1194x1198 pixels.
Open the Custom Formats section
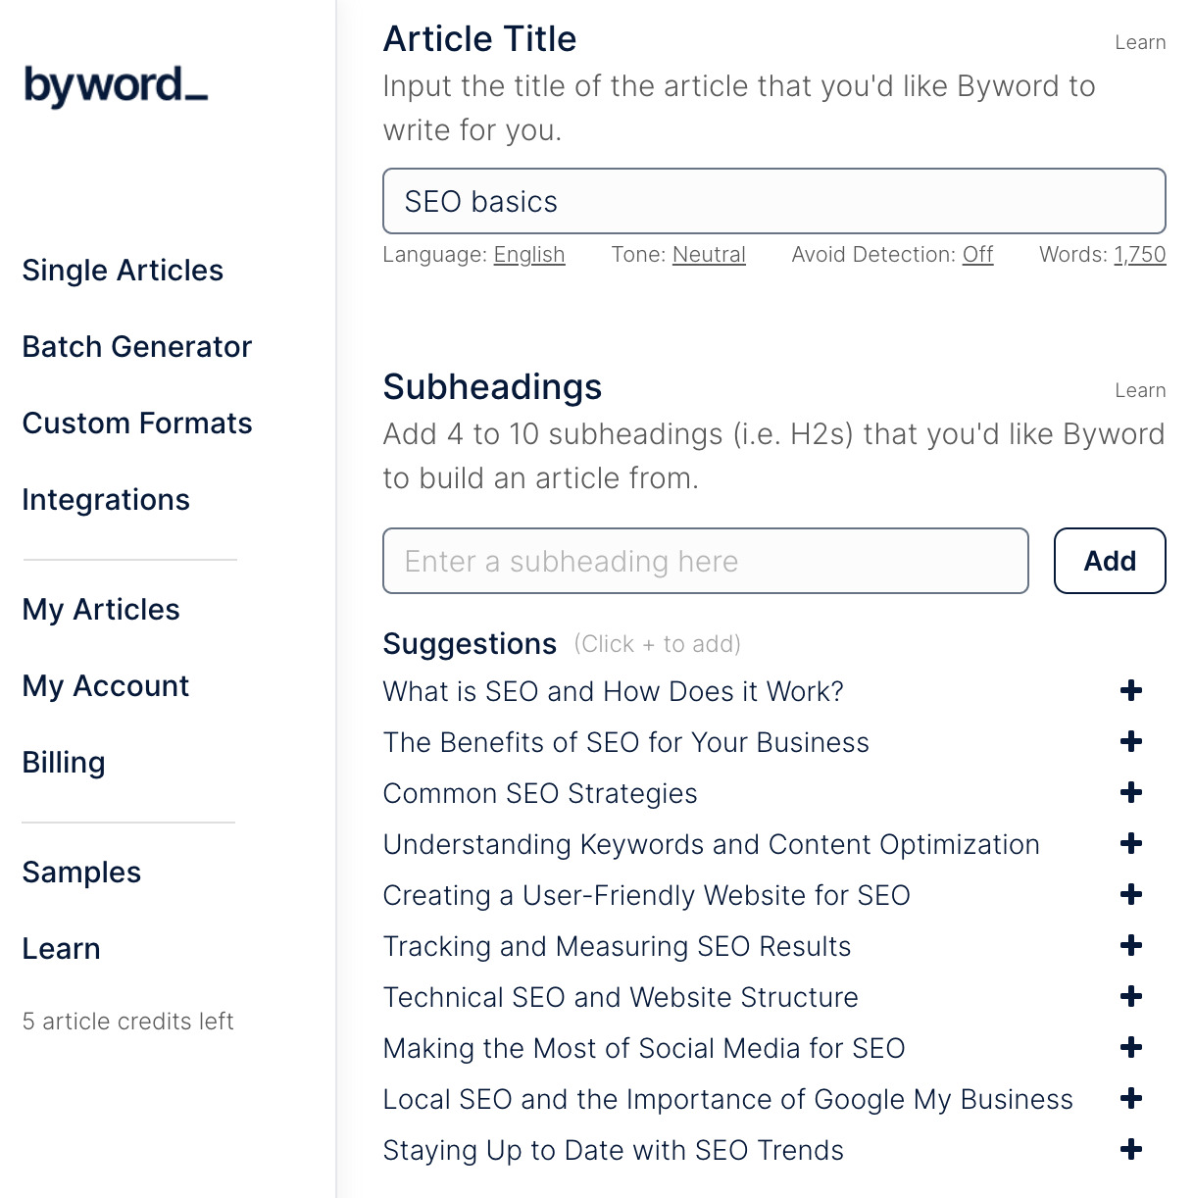136,423
